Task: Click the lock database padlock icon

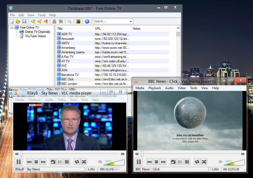Action: pyautogui.click(x=78, y=21)
